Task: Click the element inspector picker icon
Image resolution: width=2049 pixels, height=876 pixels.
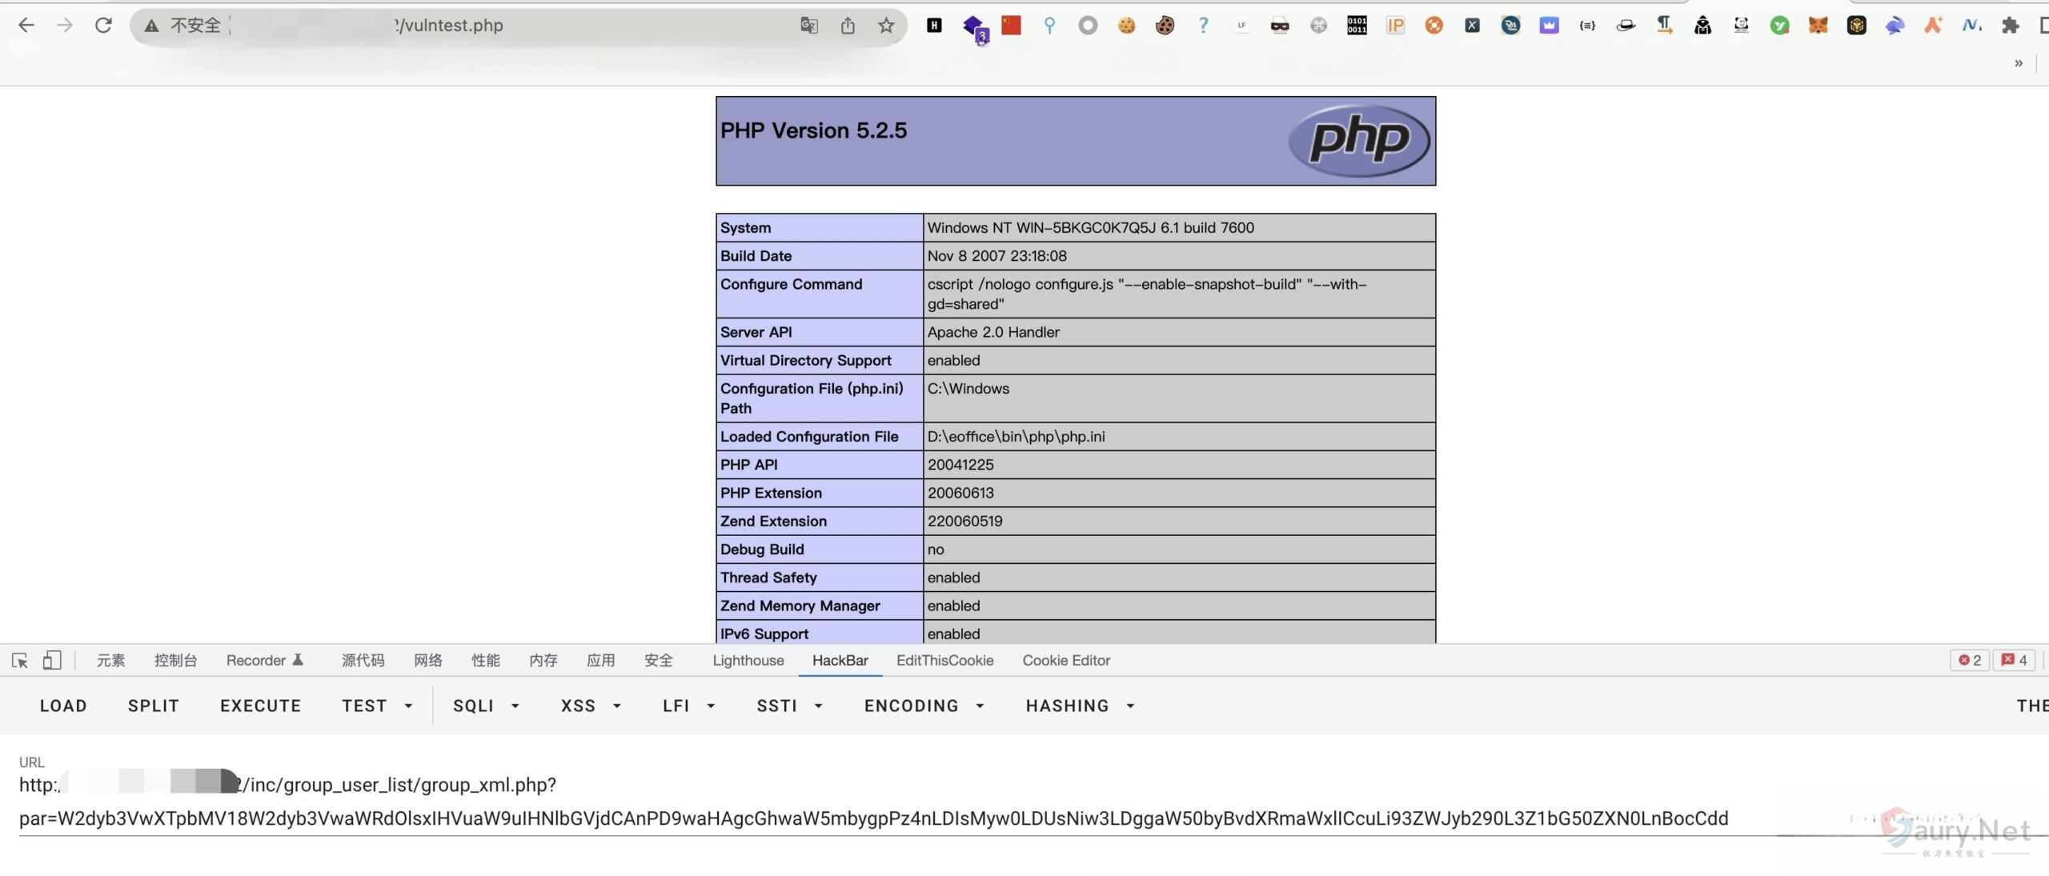Action: pyautogui.click(x=20, y=660)
